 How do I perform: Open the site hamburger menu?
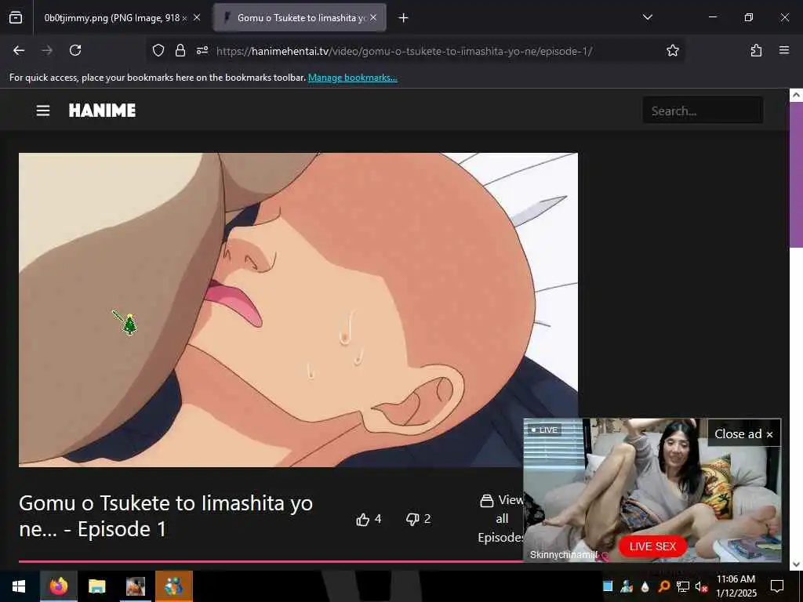pos(43,111)
